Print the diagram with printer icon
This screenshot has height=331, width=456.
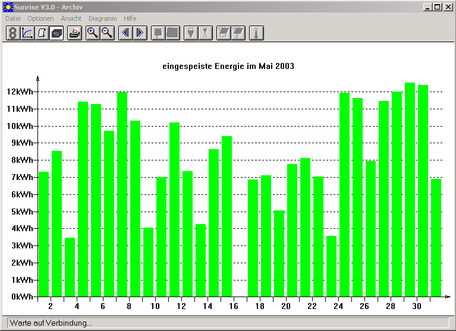[75, 33]
